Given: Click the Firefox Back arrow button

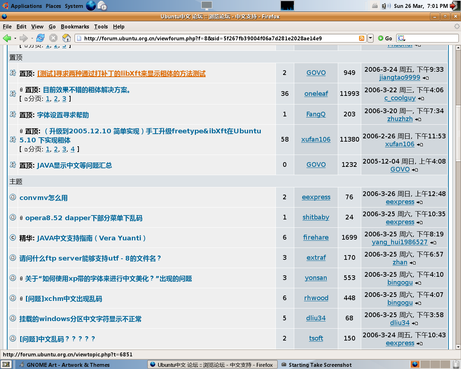Looking at the screenshot, I should (x=6, y=38).
